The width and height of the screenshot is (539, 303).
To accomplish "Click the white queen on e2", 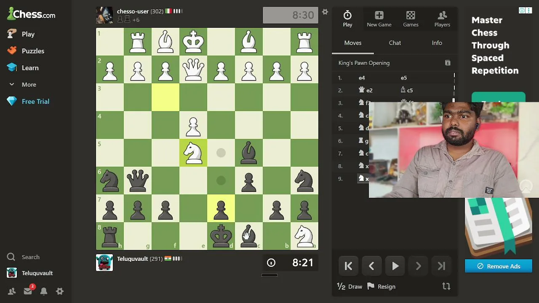I will (x=193, y=69).
